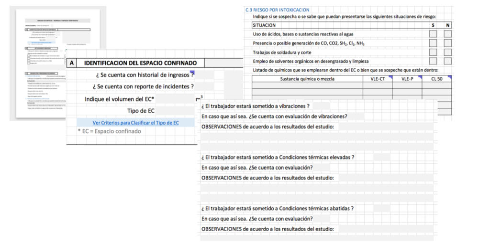Check S for Trabajos de soldadura y corte
The width and height of the screenshot is (490, 244).
click(433, 52)
